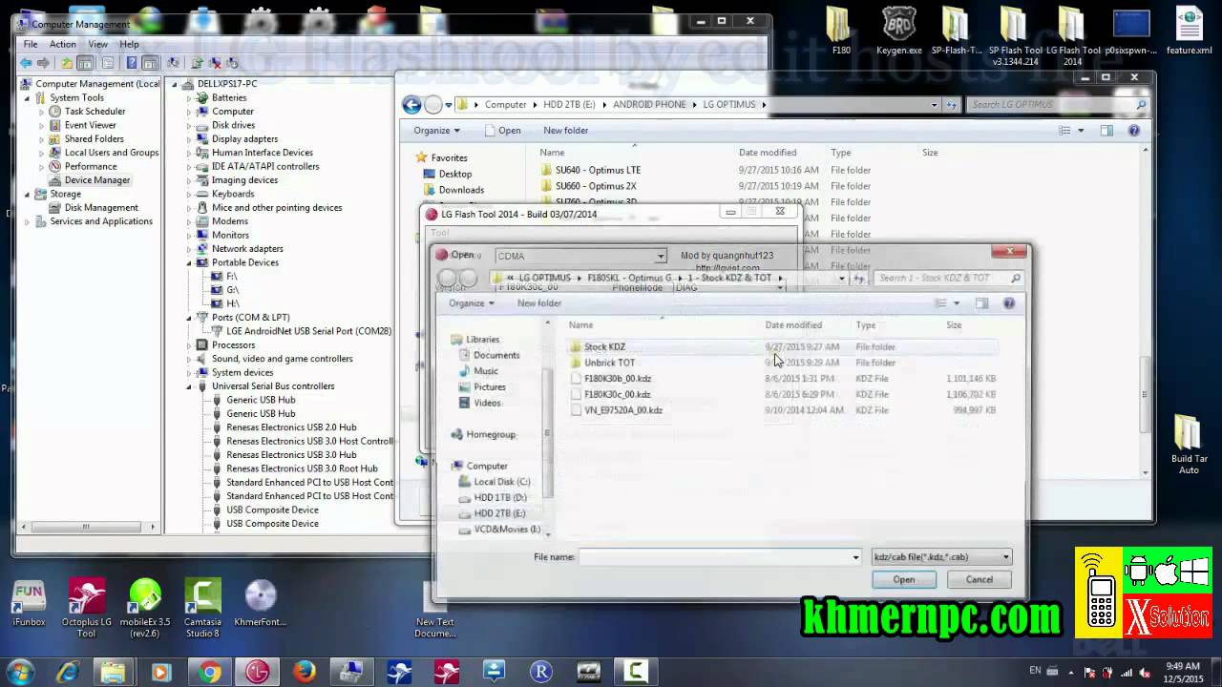
Task: Click the File name input field
Action: coord(720,557)
